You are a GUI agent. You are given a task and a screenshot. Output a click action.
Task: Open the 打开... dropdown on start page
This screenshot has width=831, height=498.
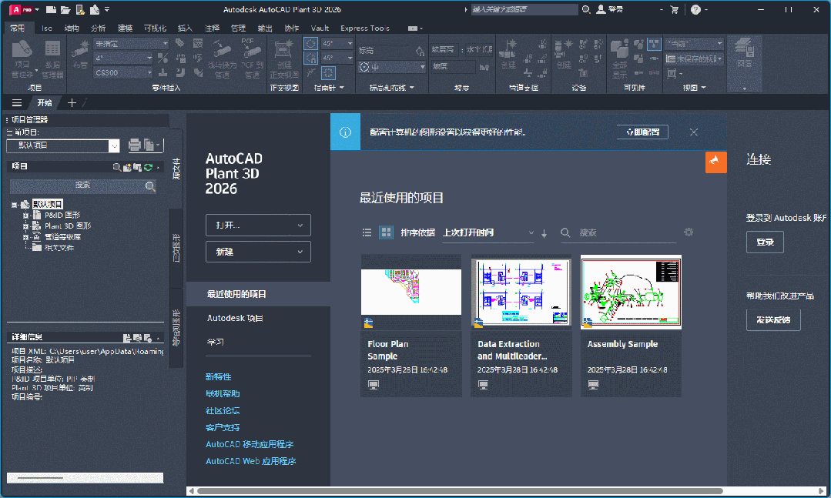pyautogui.click(x=258, y=226)
